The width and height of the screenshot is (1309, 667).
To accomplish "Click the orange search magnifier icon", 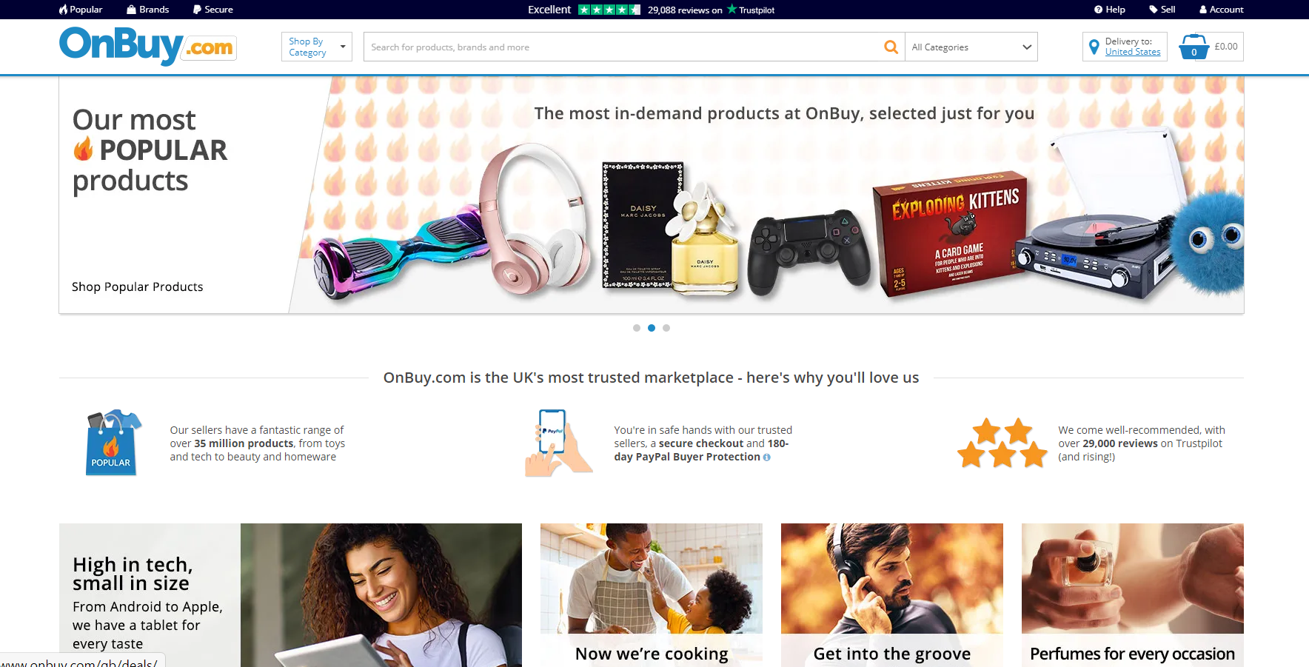I will (x=891, y=47).
